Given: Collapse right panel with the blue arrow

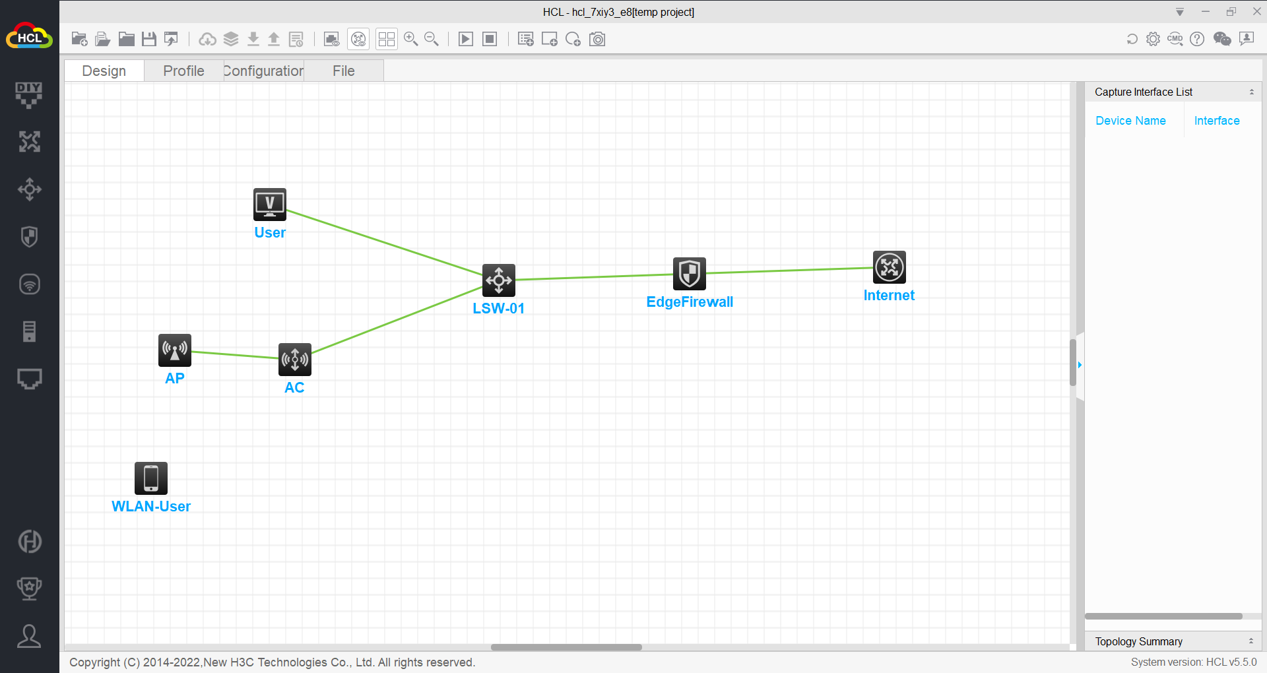Looking at the screenshot, I should (1080, 365).
